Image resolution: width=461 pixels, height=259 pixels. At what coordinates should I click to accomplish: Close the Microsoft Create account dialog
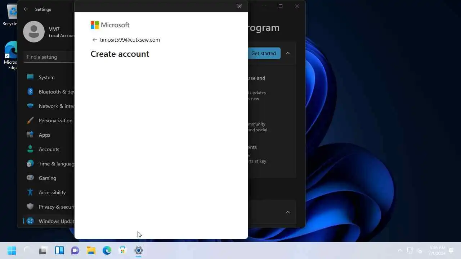(x=240, y=6)
